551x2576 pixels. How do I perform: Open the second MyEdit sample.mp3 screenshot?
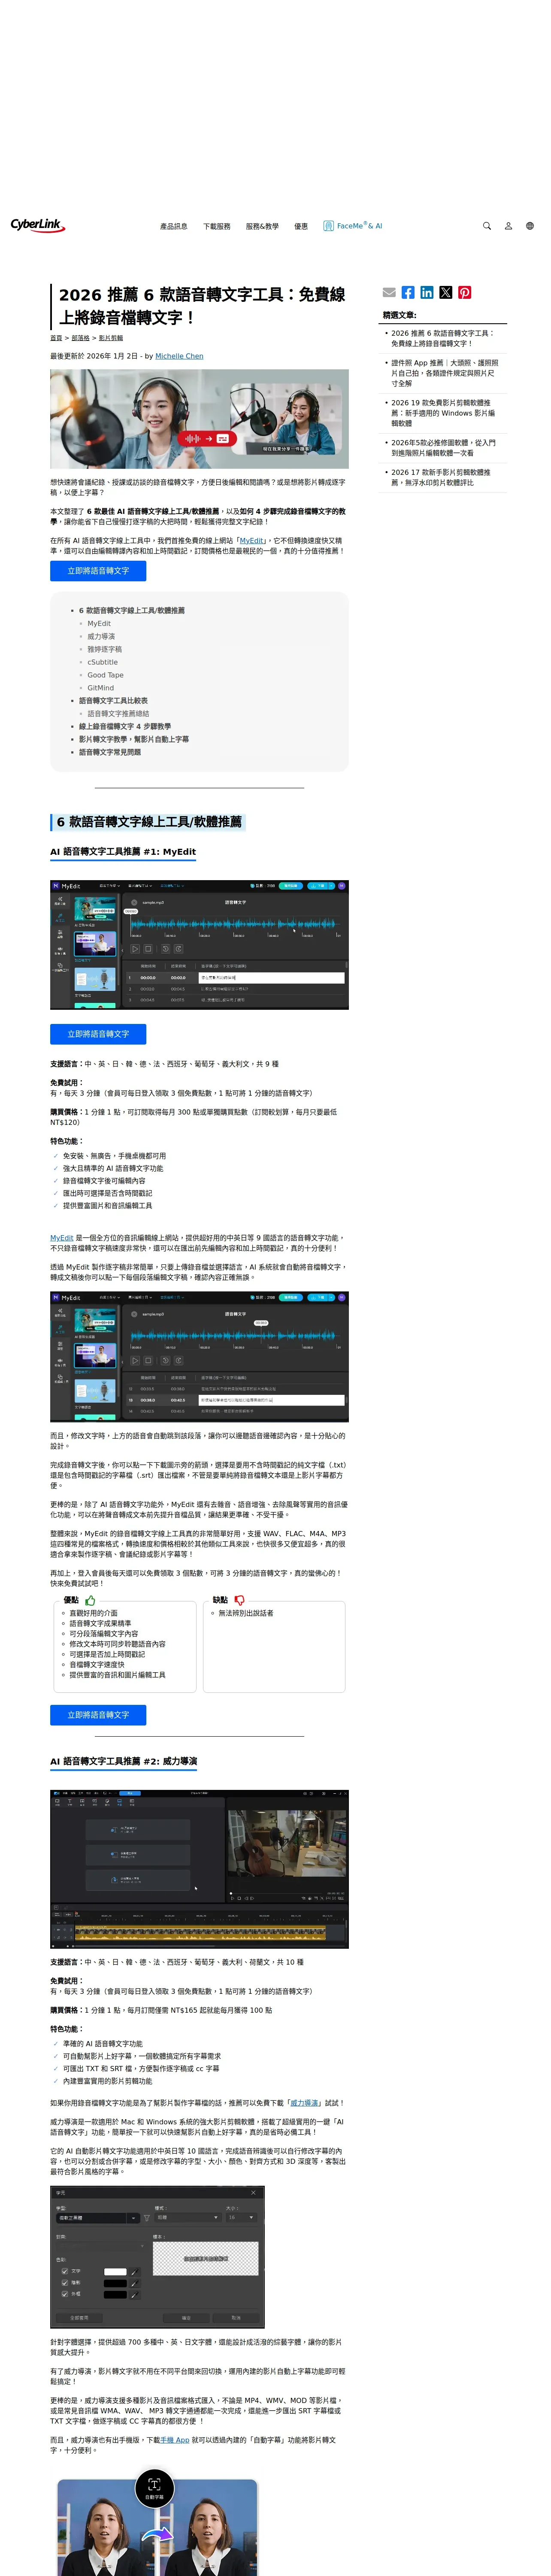[199, 1357]
